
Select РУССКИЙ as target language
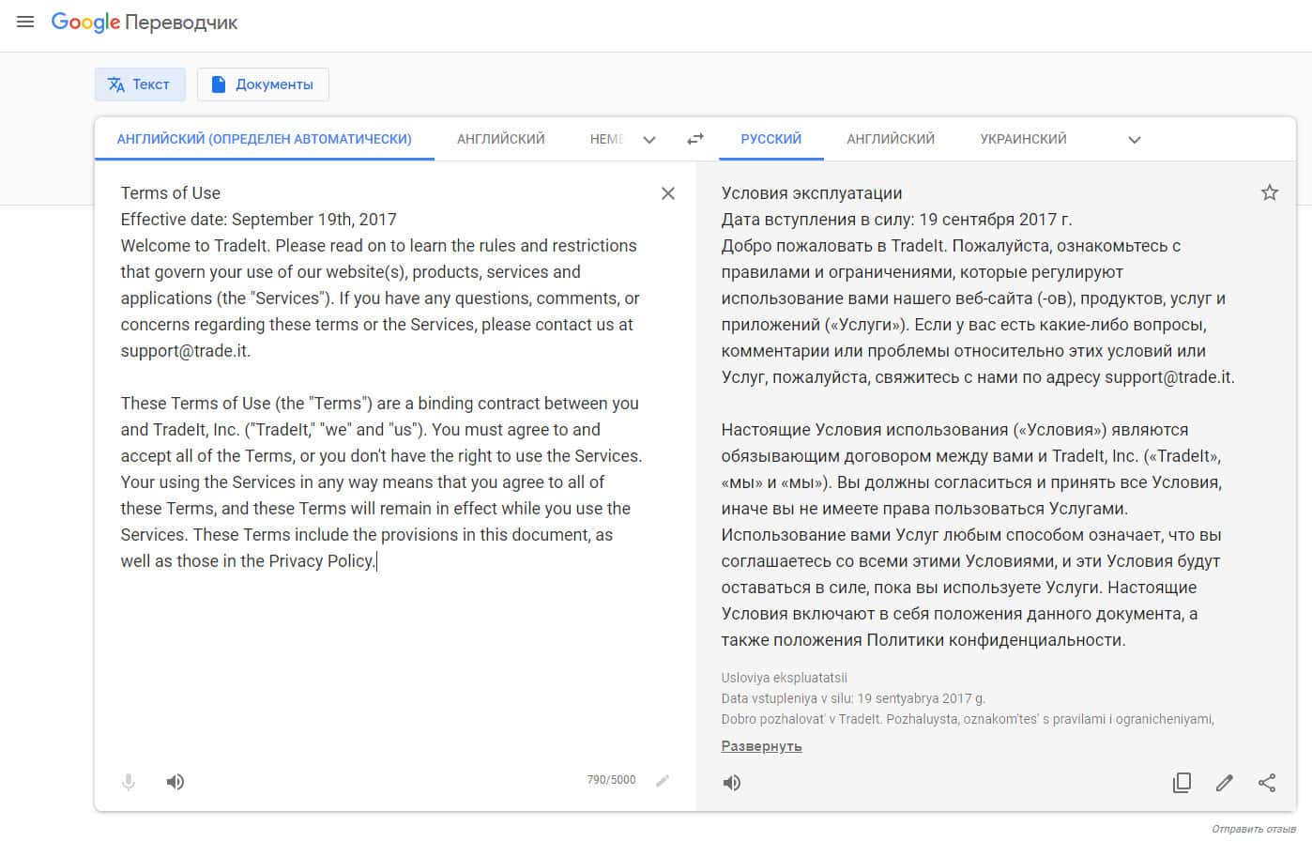771,139
